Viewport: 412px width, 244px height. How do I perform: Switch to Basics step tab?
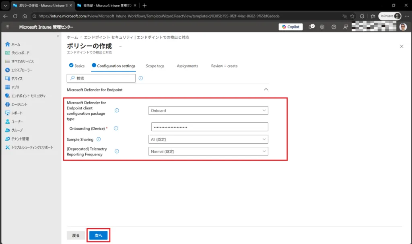click(77, 66)
